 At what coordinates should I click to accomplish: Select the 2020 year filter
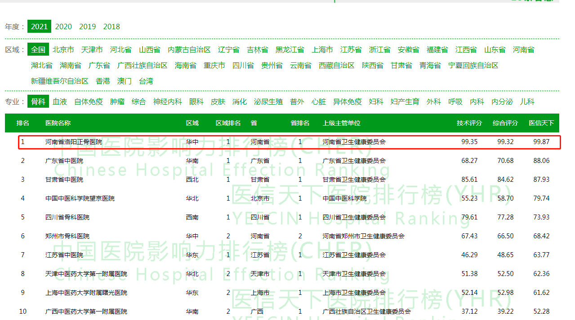point(63,26)
